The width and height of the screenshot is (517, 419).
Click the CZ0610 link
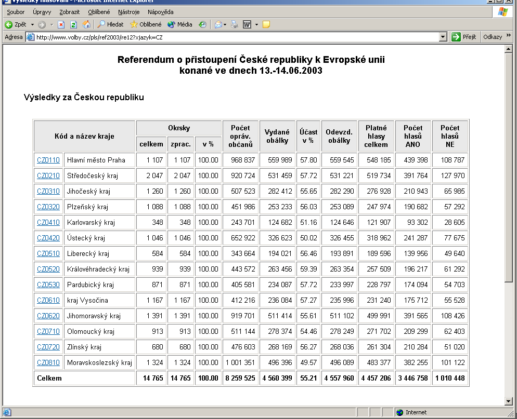coord(48,301)
